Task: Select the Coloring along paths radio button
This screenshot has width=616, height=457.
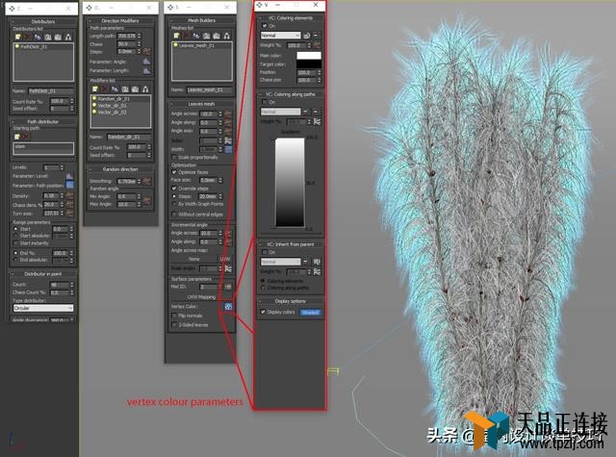Action: (263, 288)
